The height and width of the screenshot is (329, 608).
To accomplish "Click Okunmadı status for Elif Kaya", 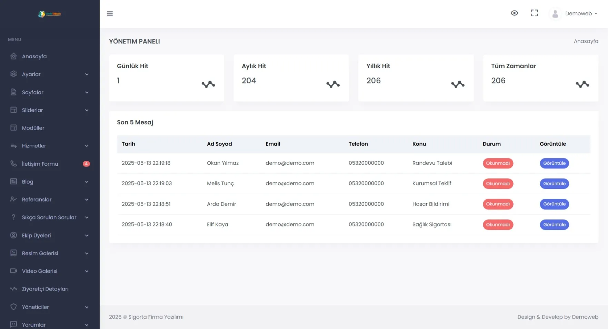I will point(498,225).
